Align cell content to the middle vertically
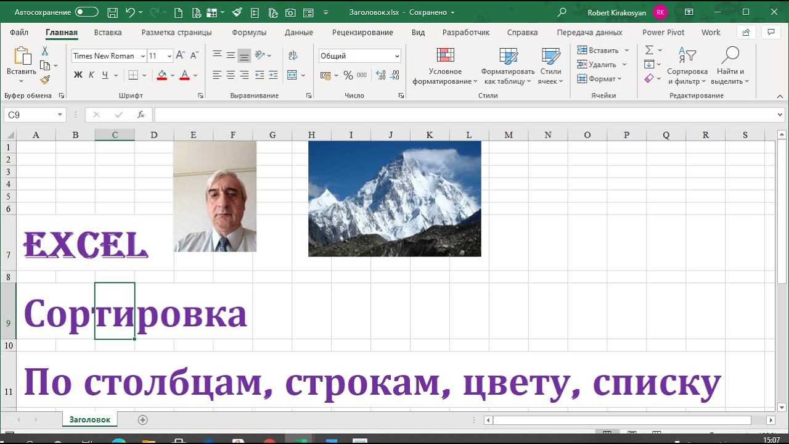 (x=231, y=55)
